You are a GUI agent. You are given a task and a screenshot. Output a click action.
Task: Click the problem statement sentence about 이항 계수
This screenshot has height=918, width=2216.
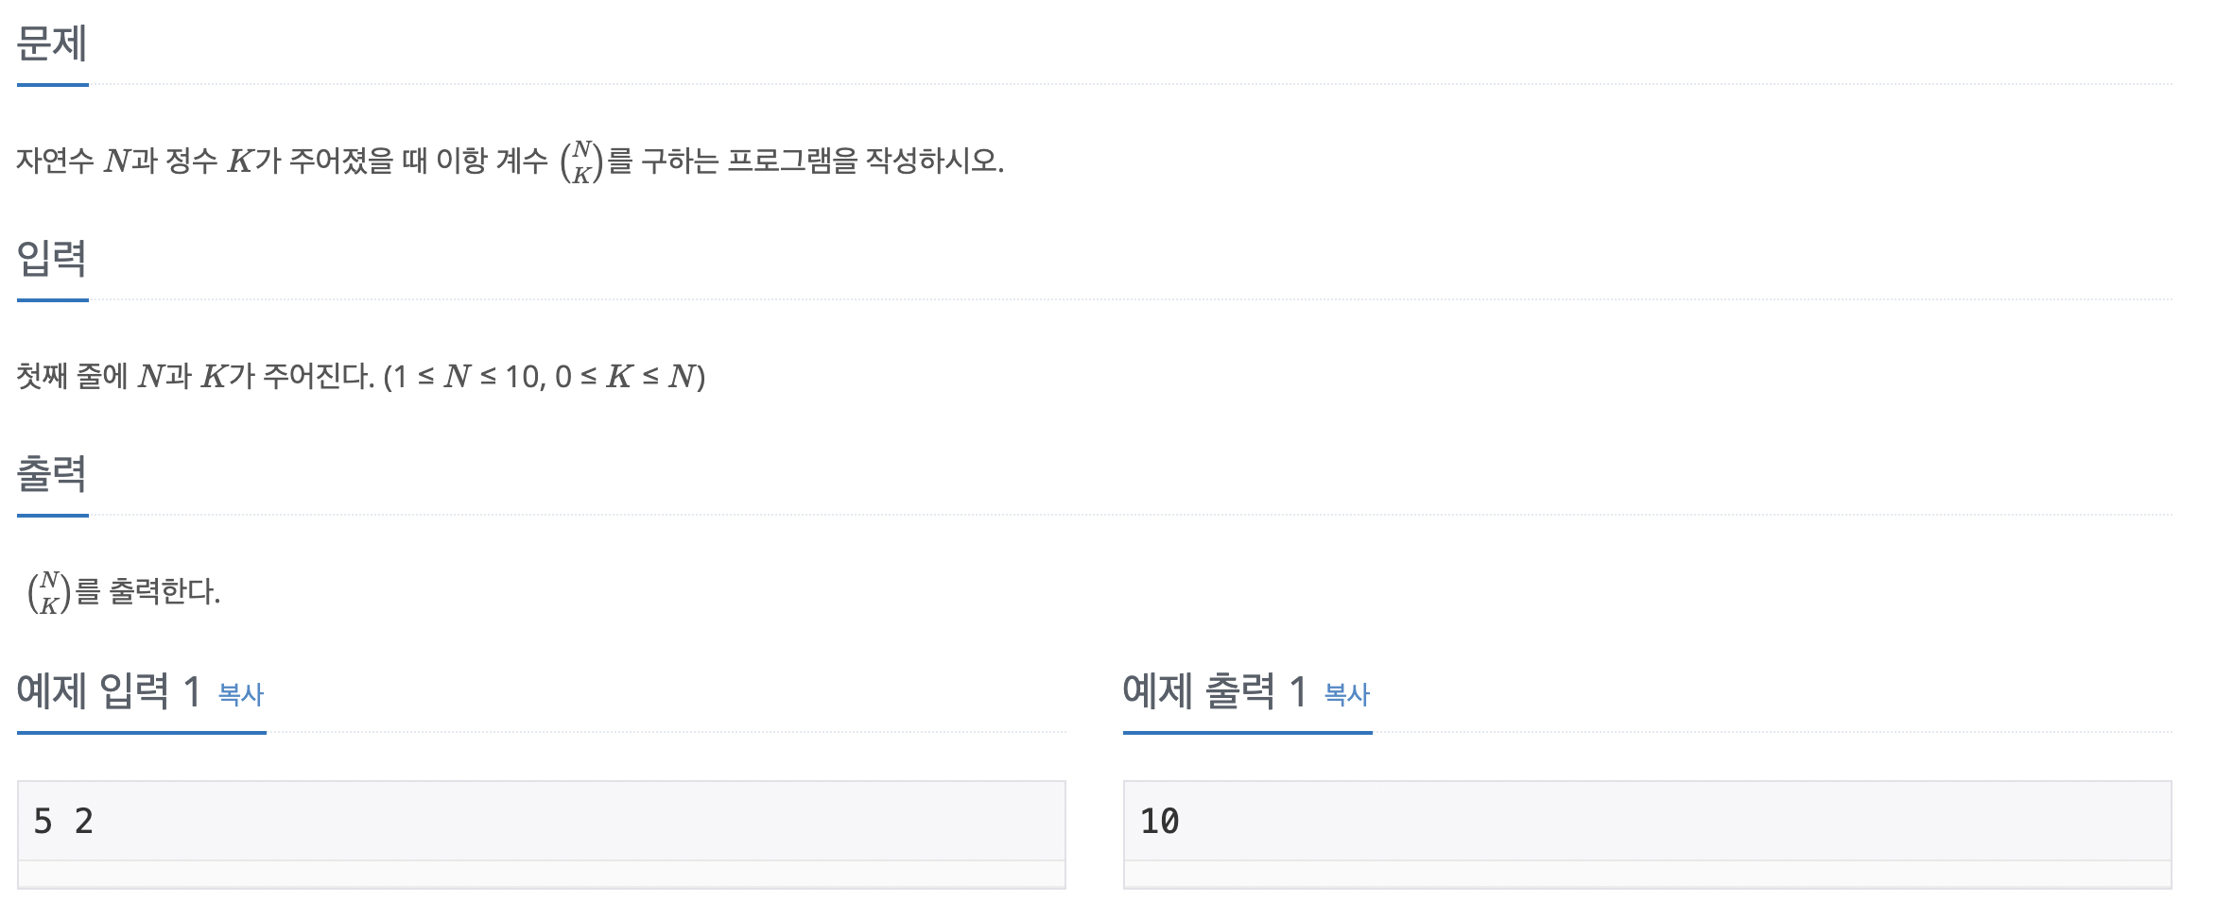tap(510, 161)
